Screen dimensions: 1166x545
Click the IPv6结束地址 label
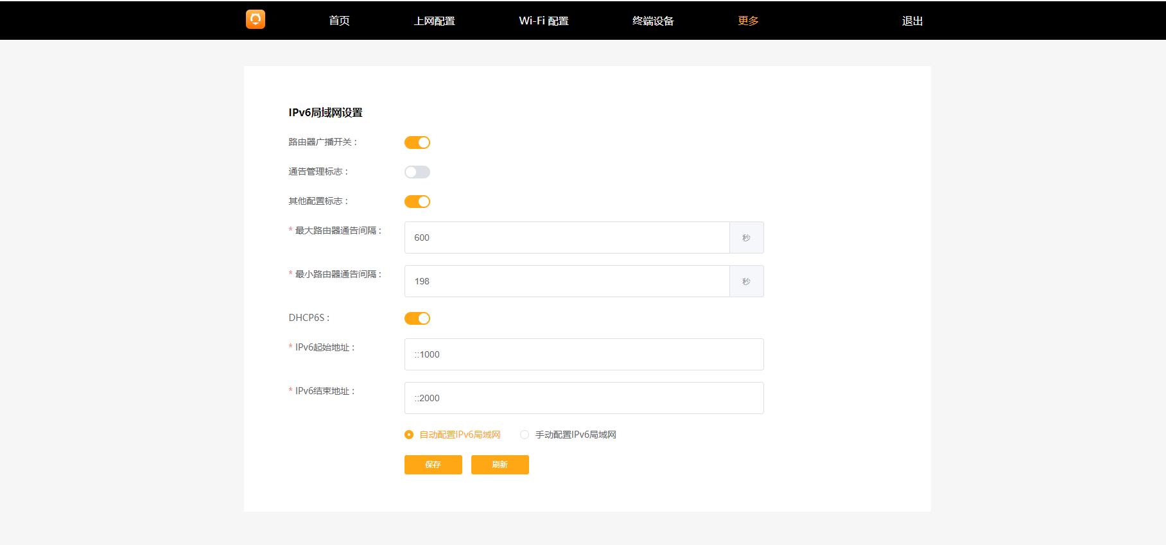pyautogui.click(x=325, y=391)
